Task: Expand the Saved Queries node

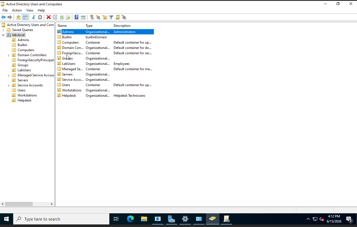Action: coord(3,30)
